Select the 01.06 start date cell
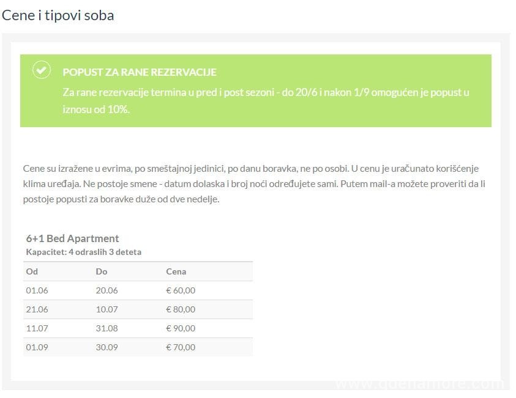 [37, 290]
